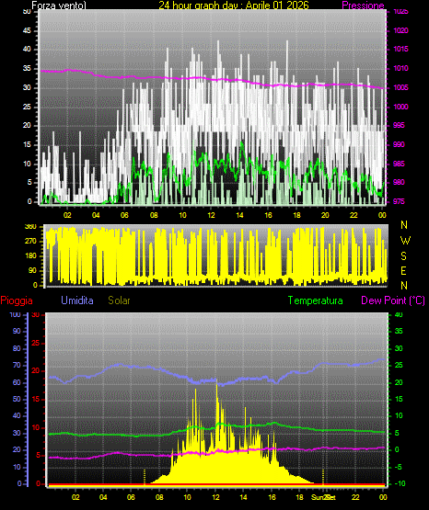This screenshot has width=429, height=510.
Task: Click the Sunset marker on bottom time axis
Action: (x=323, y=497)
